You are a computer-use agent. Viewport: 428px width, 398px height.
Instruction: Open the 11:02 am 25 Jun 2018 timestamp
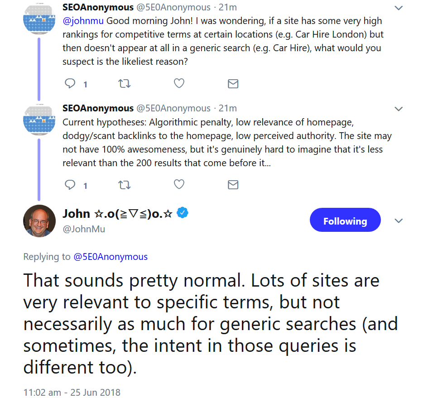coord(72,392)
